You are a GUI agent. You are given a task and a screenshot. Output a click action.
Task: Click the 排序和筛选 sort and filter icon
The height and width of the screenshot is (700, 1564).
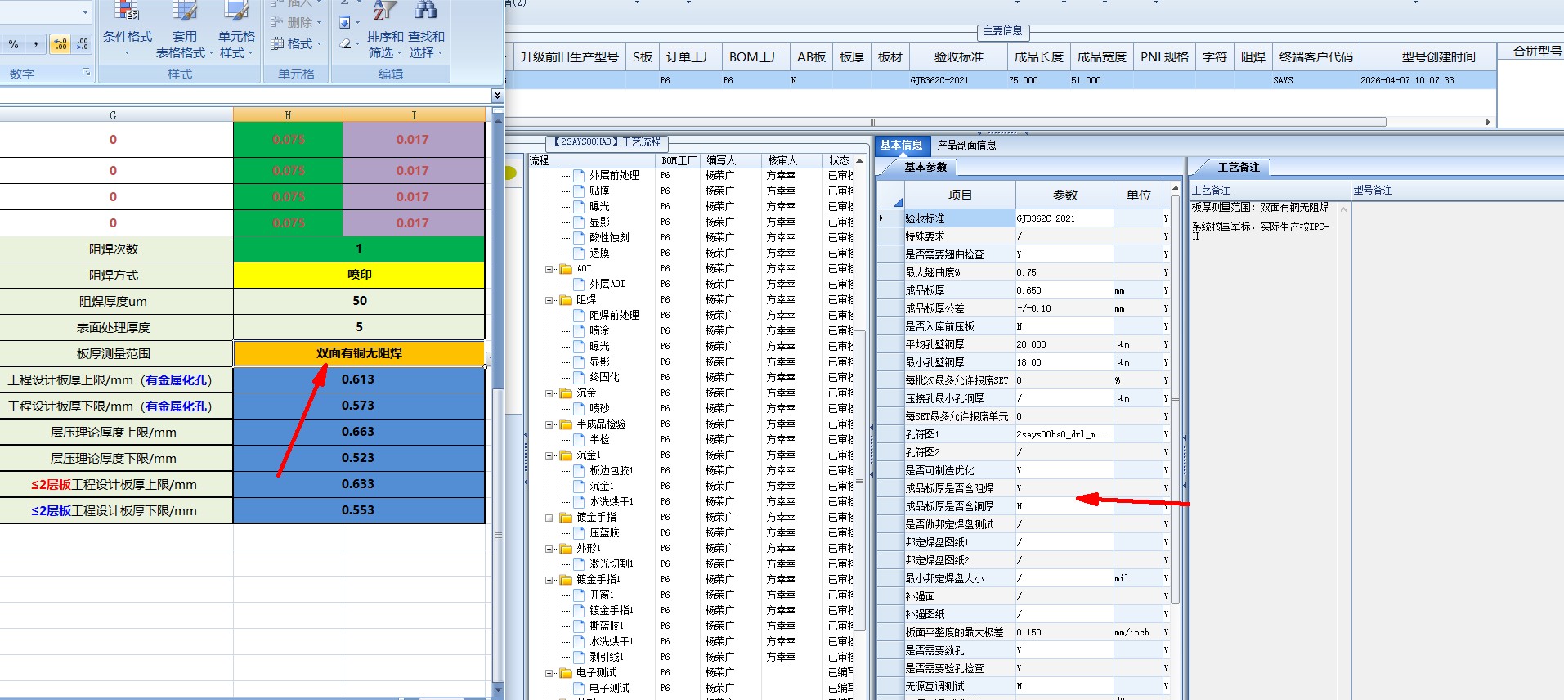coord(384,11)
